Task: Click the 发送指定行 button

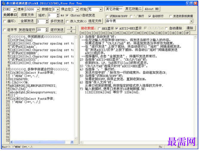Action: click(27, 30)
